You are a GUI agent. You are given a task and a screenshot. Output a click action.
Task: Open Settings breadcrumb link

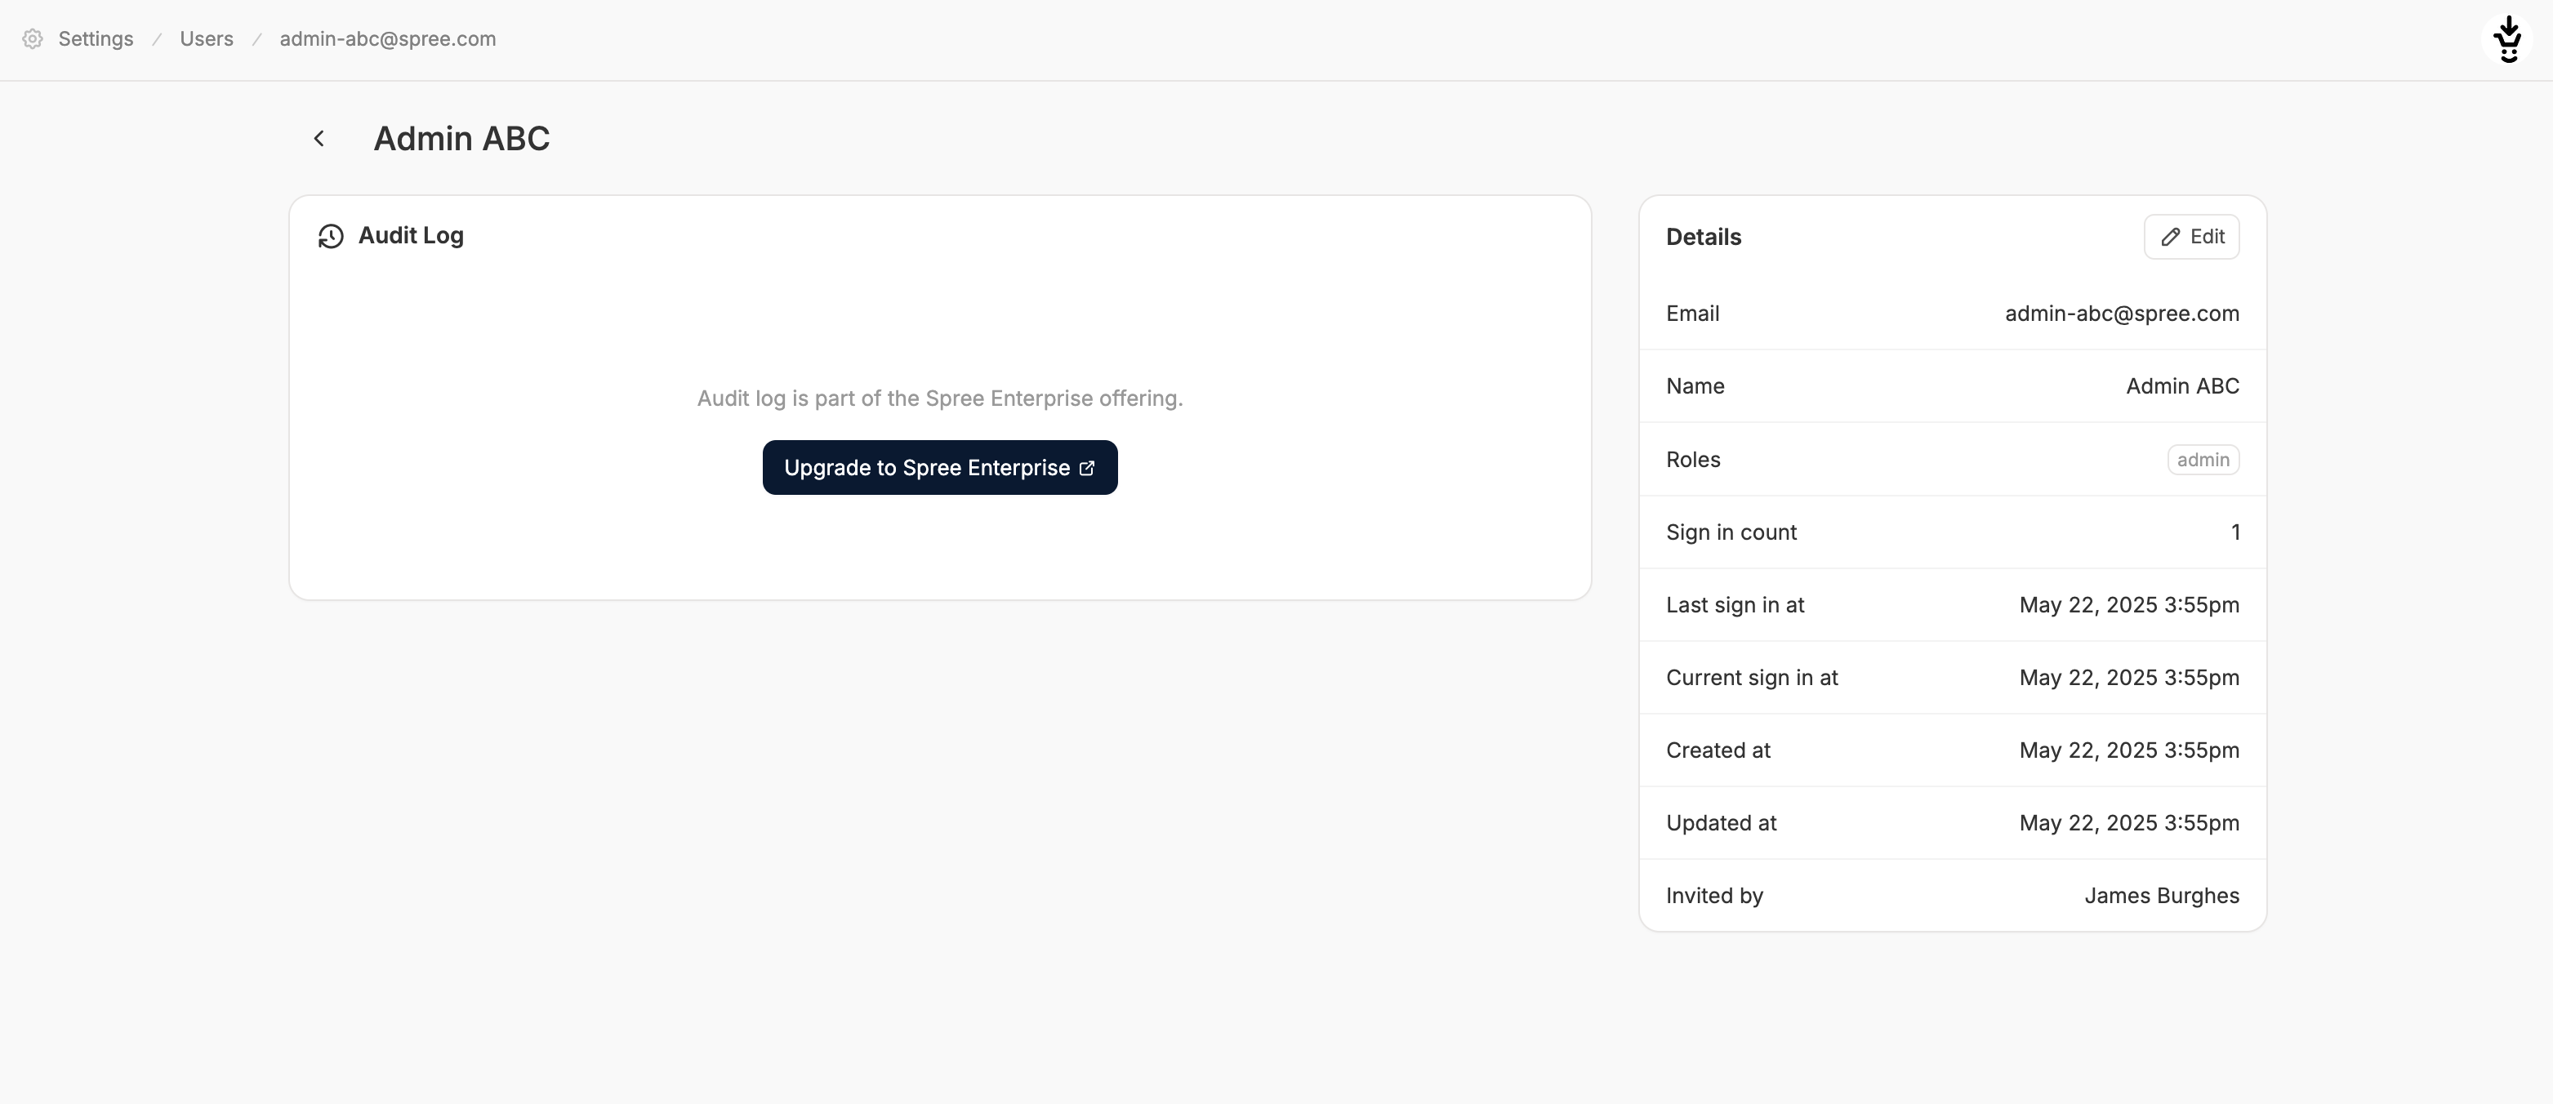point(95,38)
